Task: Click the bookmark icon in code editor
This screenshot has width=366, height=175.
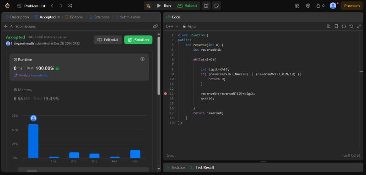Action: click(336, 27)
